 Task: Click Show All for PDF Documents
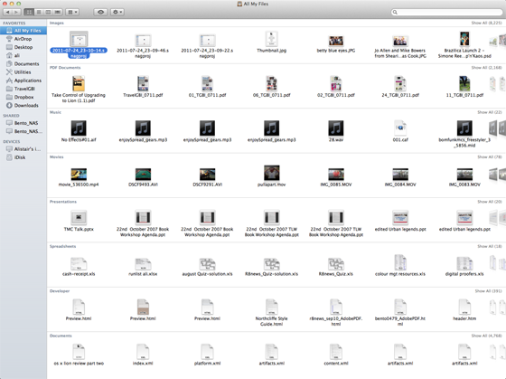click(486, 68)
